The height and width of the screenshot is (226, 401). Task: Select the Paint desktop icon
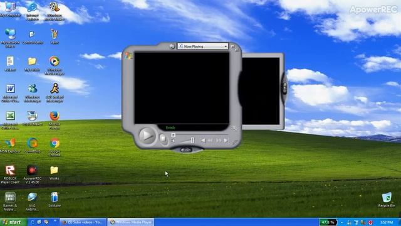(55, 36)
